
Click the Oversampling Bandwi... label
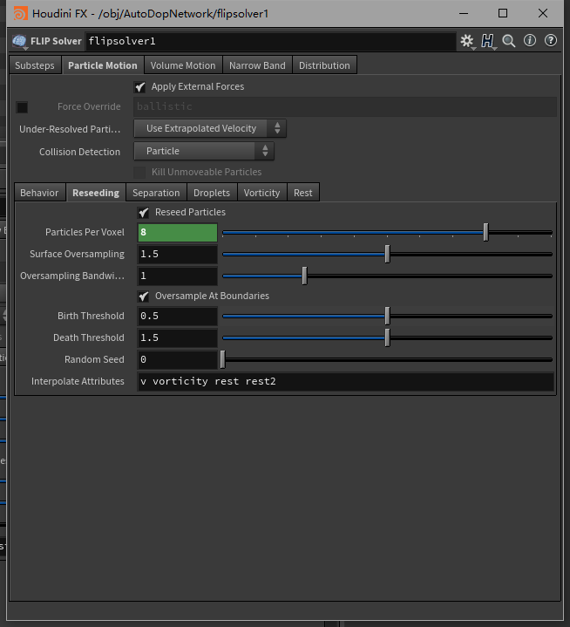pos(72,276)
